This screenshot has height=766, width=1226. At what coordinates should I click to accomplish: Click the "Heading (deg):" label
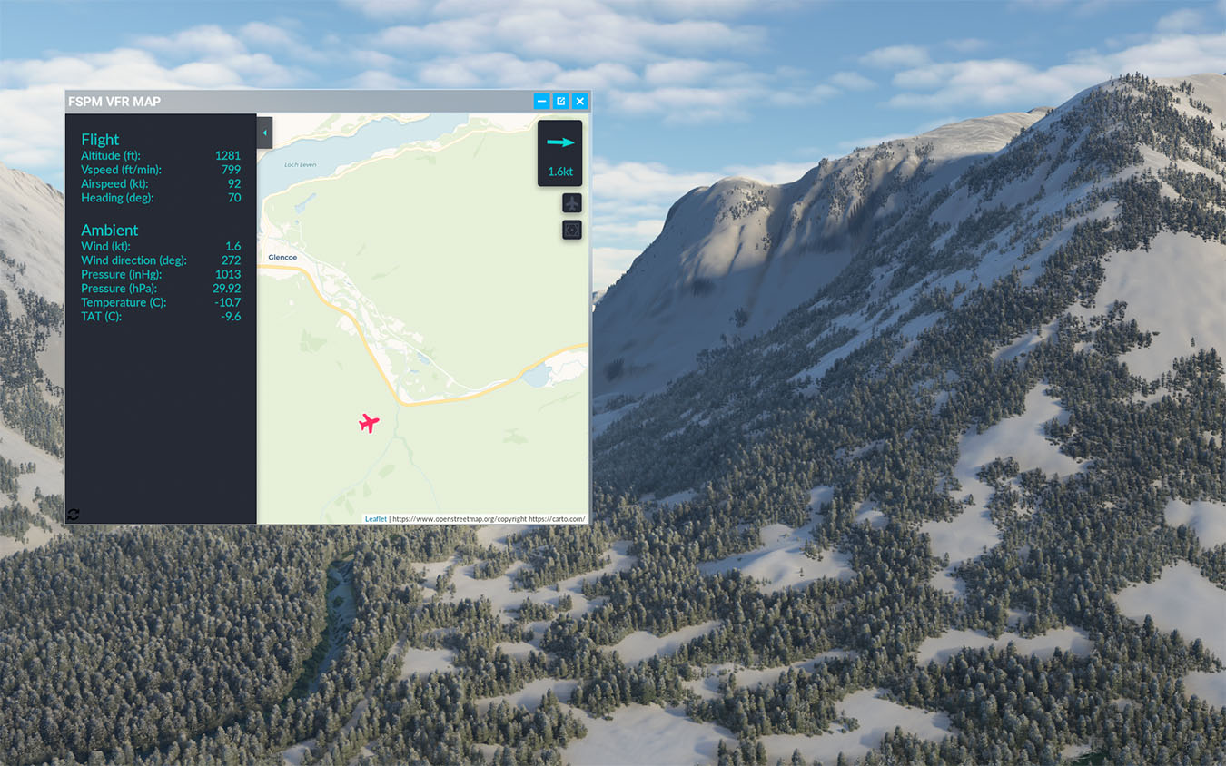coord(117,198)
